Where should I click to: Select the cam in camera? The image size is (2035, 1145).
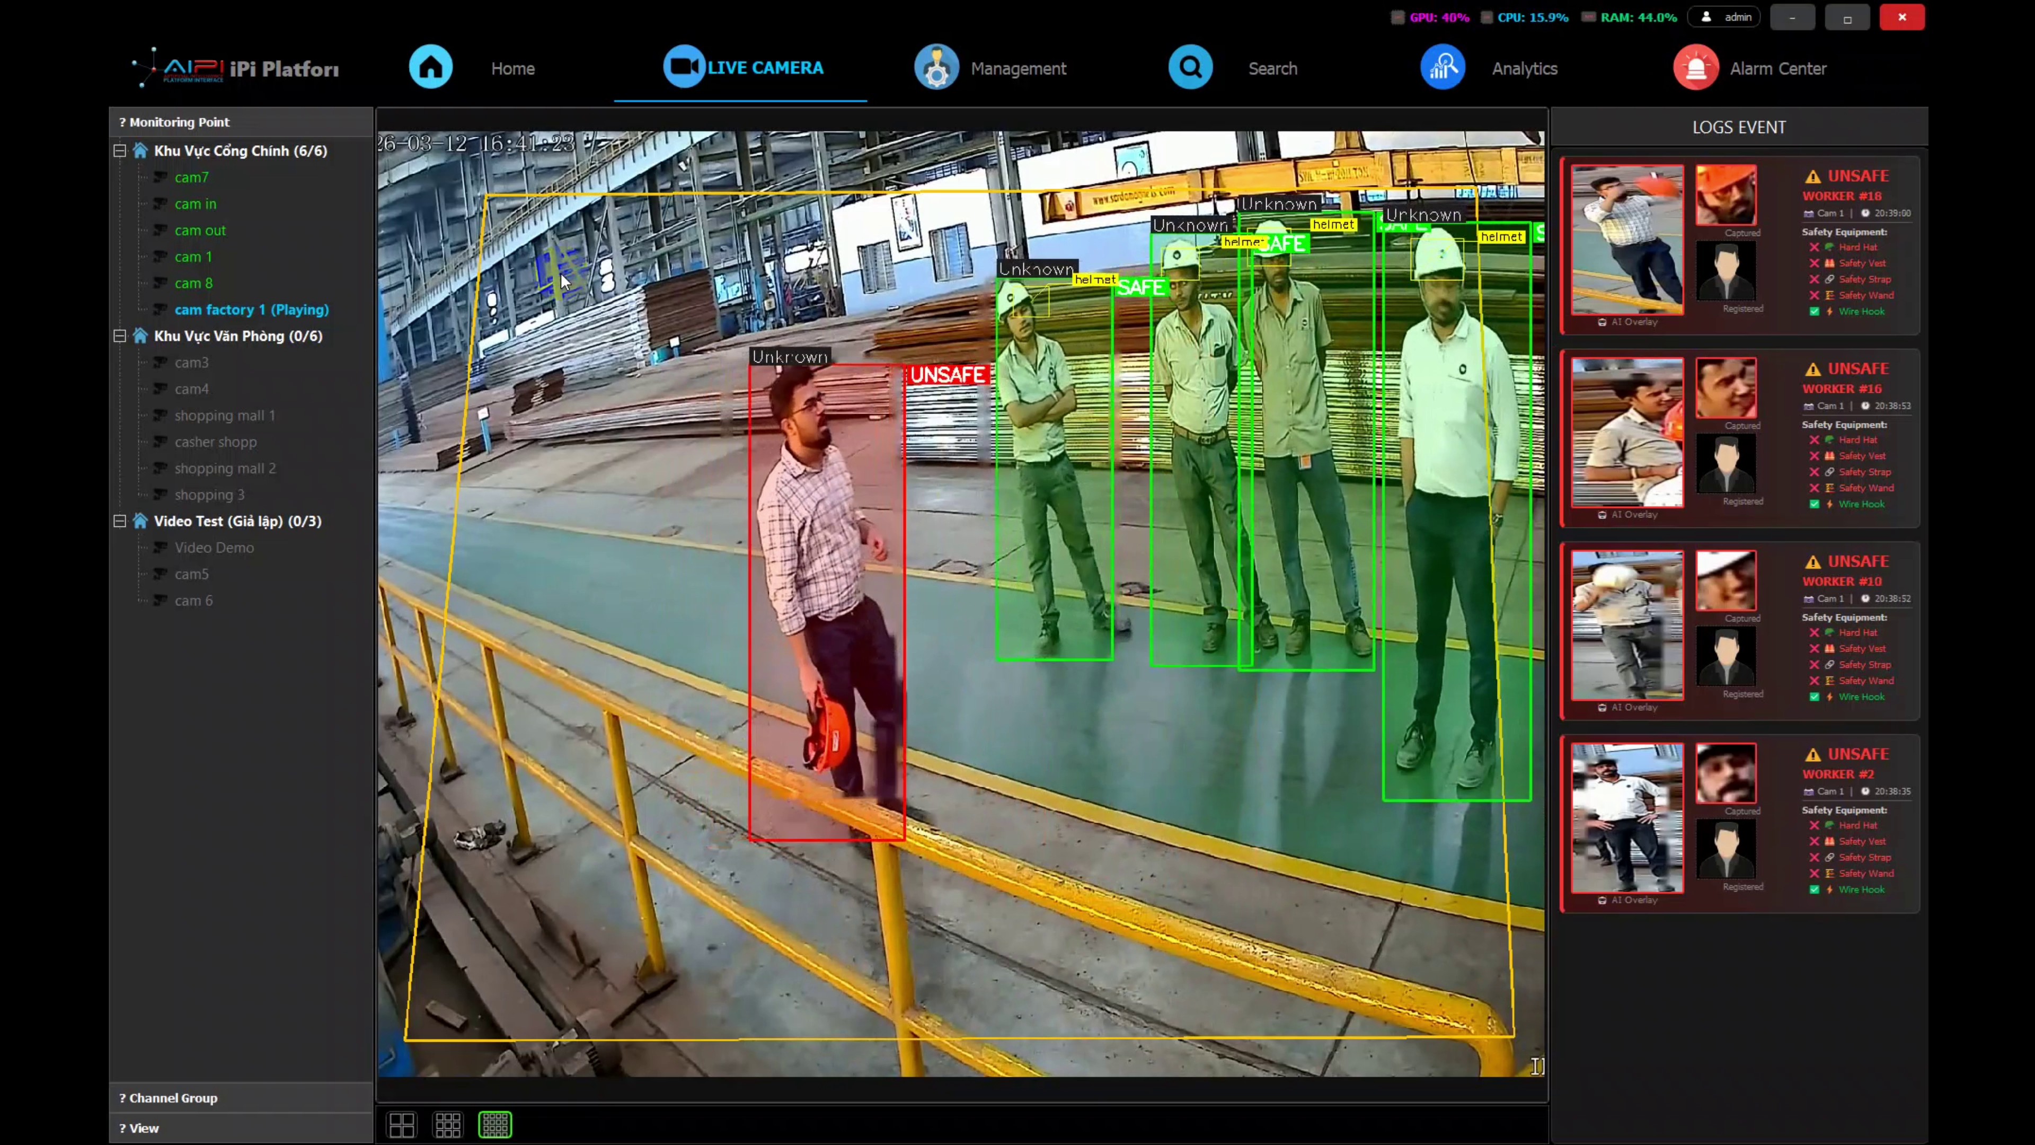click(x=195, y=204)
